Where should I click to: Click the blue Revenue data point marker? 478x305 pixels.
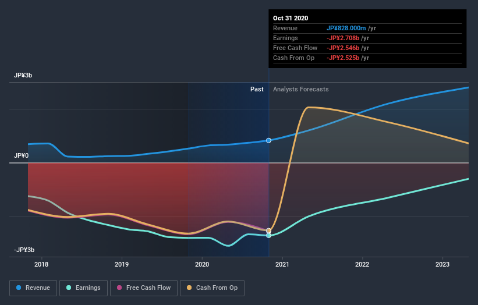click(268, 140)
